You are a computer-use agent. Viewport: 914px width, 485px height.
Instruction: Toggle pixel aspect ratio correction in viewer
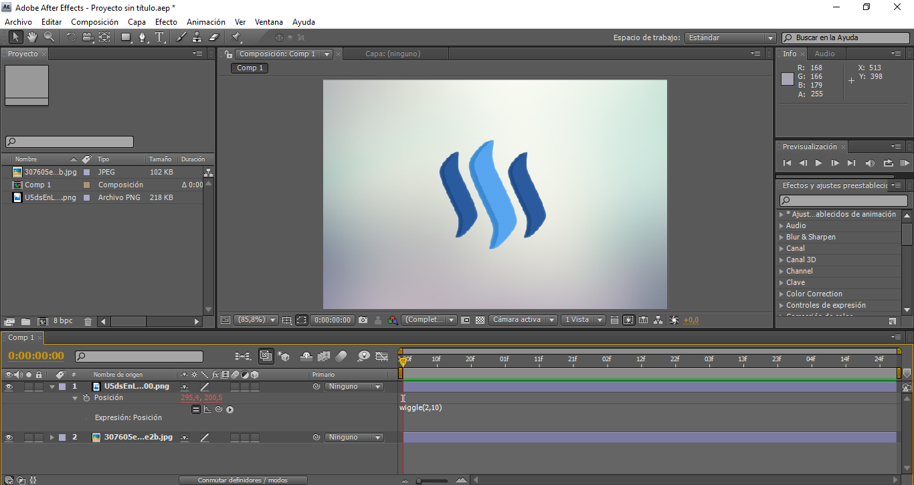click(615, 320)
